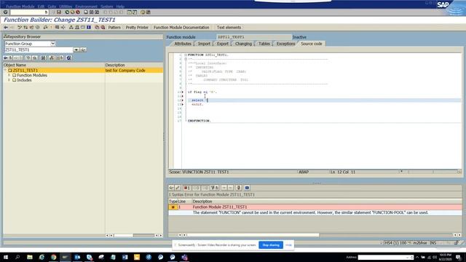The width and height of the screenshot is (466, 262).
Task: Click the pencil icon in the error panel
Action: click(x=178, y=188)
